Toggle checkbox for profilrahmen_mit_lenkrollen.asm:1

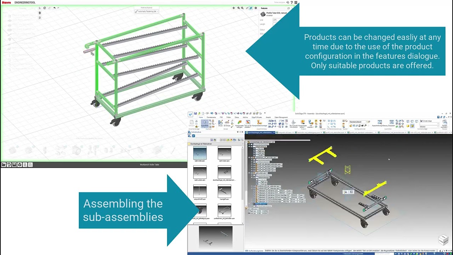(x=252, y=157)
